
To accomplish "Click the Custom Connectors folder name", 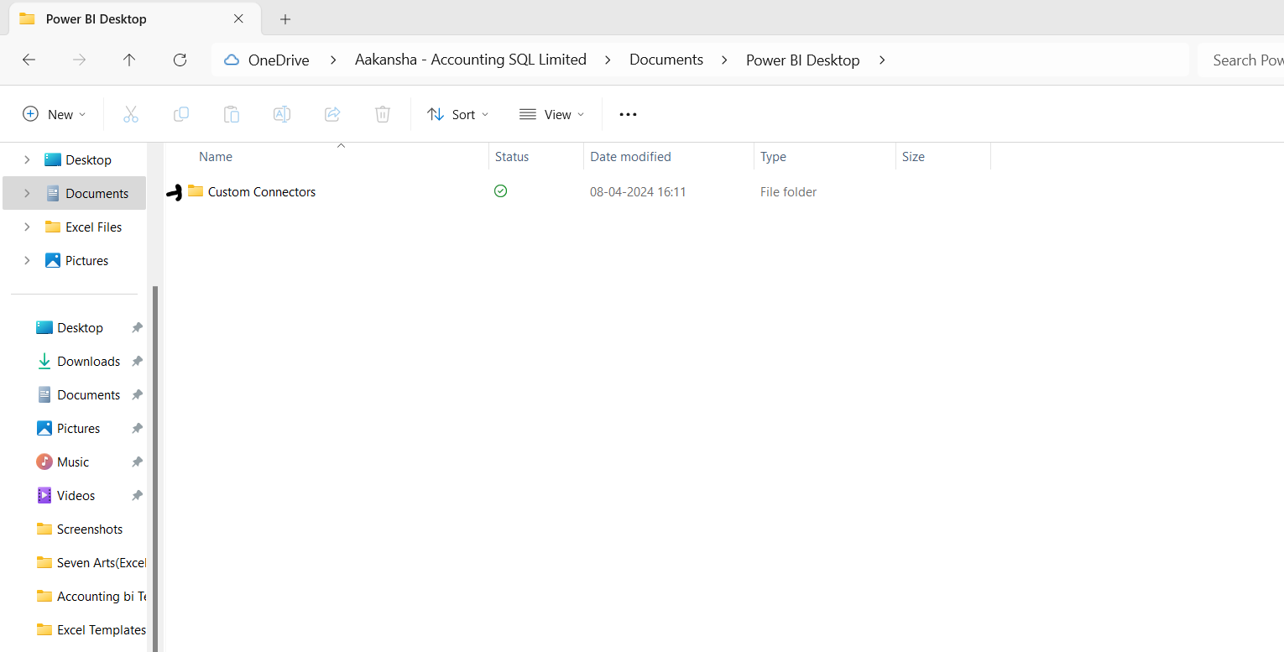I will point(262,192).
